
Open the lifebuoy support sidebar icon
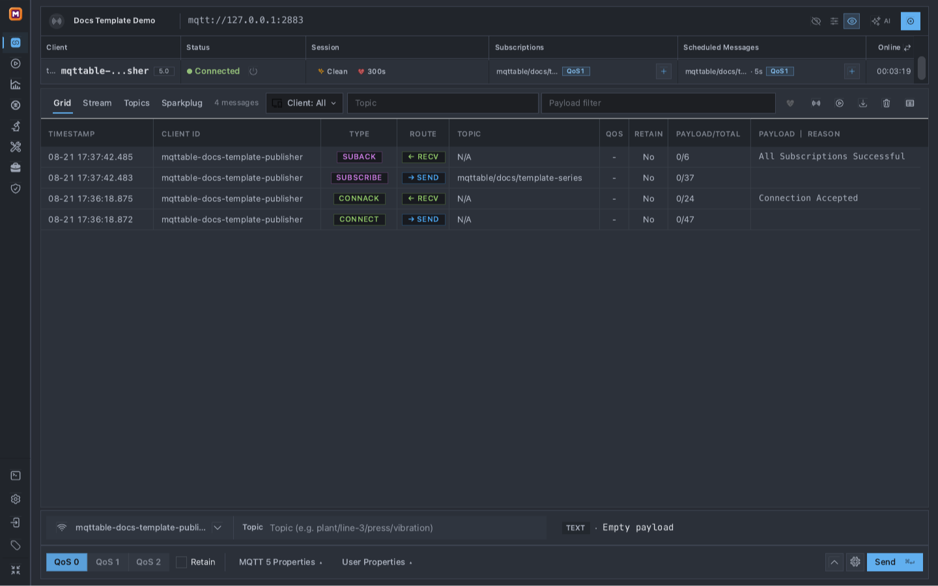coord(16,105)
